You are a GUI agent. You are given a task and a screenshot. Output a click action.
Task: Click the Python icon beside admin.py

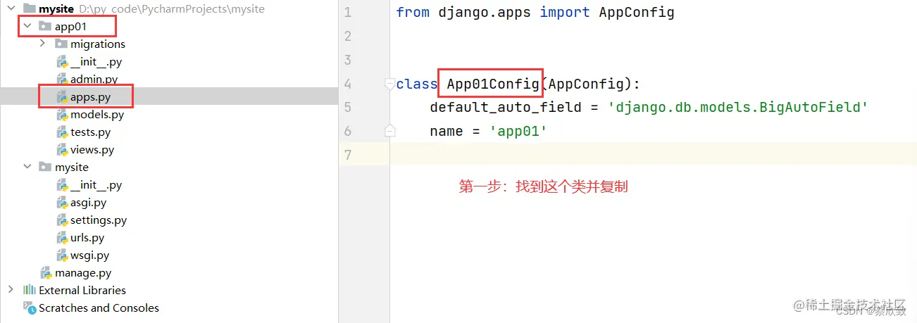tap(62, 80)
